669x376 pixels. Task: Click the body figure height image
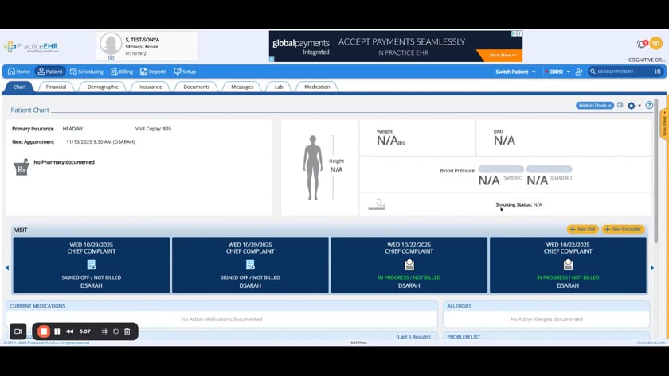313,168
